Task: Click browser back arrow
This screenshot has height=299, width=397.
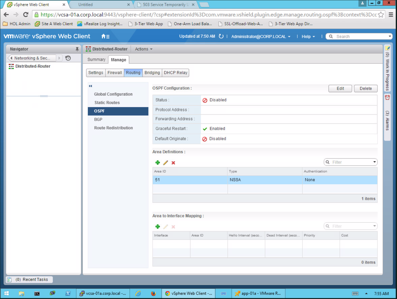Action: [x=6, y=15]
